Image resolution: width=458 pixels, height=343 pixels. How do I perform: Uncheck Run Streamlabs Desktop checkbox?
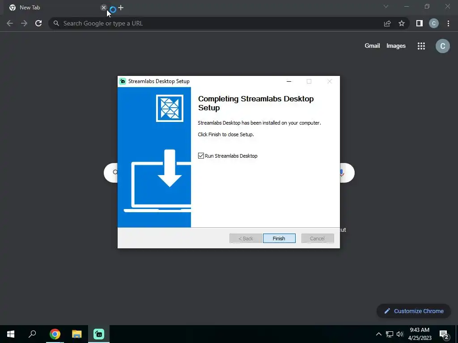click(201, 156)
